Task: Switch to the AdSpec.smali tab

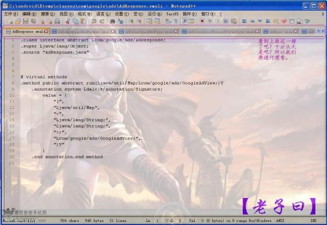Action: 281,32
